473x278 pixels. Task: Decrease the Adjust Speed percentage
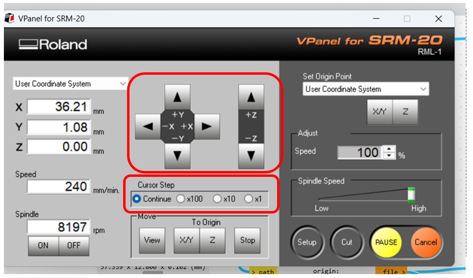389,155
